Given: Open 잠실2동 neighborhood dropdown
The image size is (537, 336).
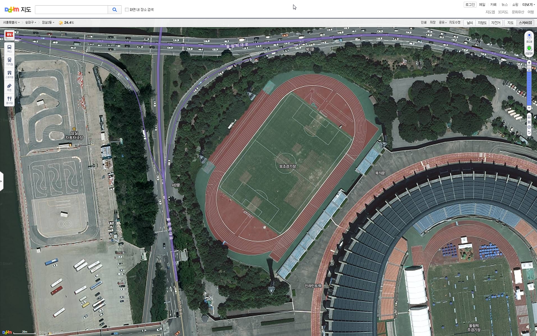Looking at the screenshot, I should pyautogui.click(x=48, y=22).
